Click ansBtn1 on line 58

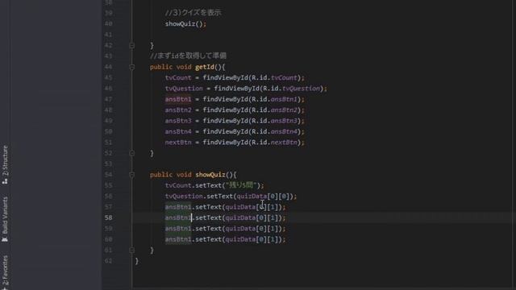click(x=178, y=217)
